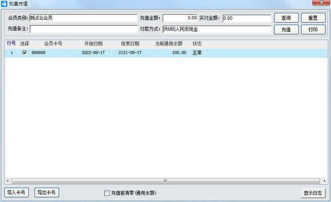The height and width of the screenshot is (202, 331).
Task: Click the 状态 column header
Action: tap(197, 43)
